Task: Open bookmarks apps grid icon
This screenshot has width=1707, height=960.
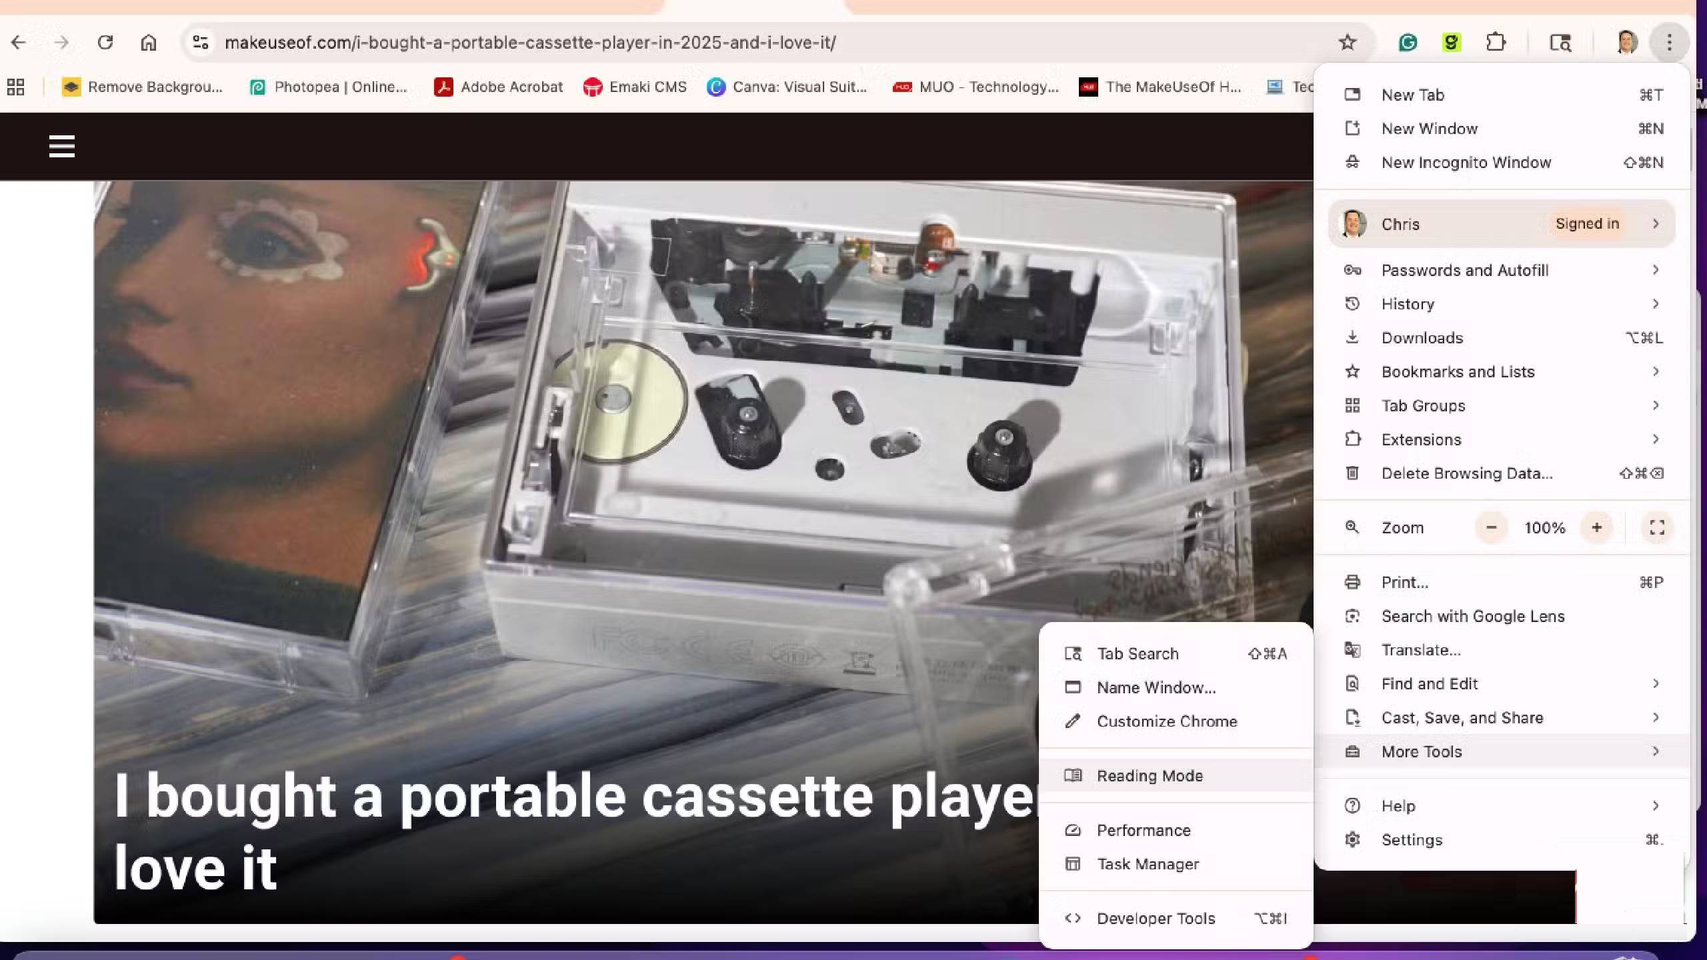Action: click(x=15, y=87)
